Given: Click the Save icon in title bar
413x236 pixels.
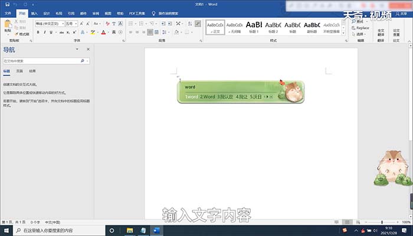Looking at the screenshot, I should [7, 5].
